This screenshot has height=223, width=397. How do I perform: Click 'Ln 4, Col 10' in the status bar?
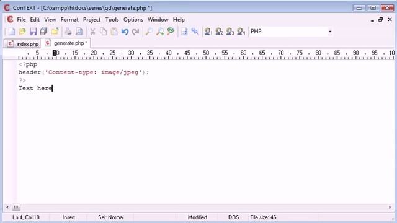pyautogui.click(x=26, y=217)
